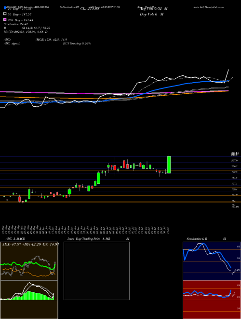
Task: Click the 'Intra Day Trading Price & MR' heading
Action: click(89, 239)
